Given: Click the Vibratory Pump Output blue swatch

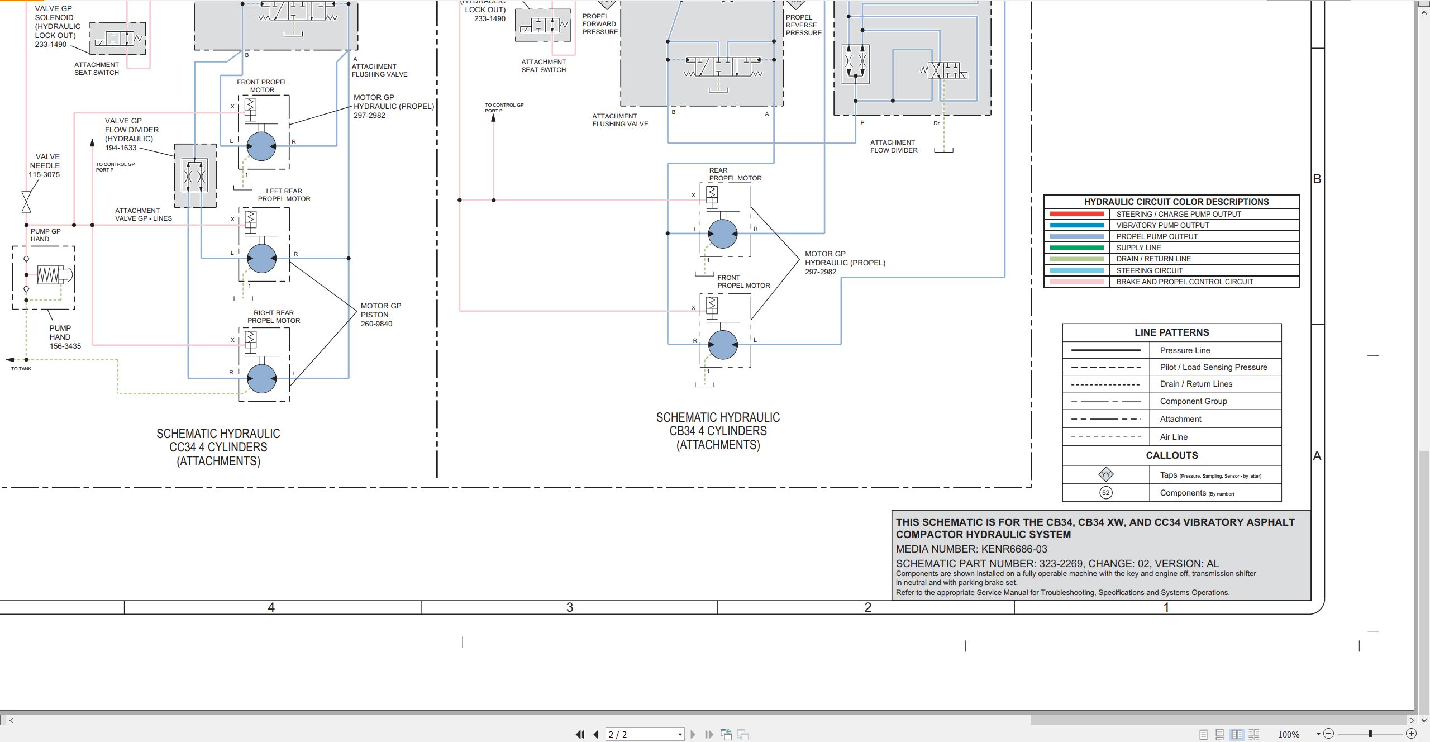Looking at the screenshot, I should (1076, 225).
